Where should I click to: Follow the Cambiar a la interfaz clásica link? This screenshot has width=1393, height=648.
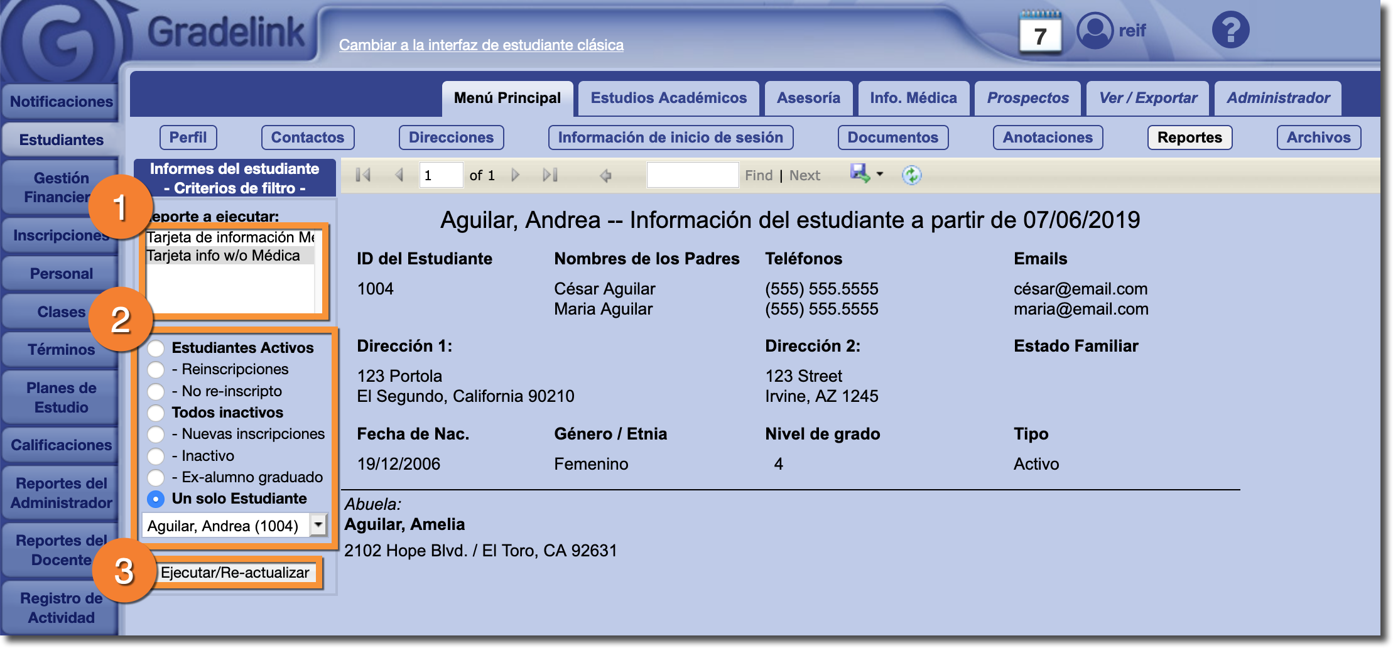point(481,45)
